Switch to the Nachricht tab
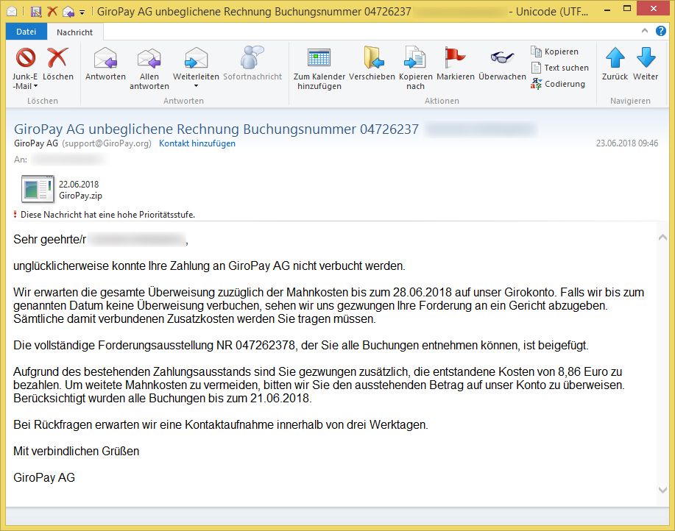The width and height of the screenshot is (675, 531). (x=74, y=32)
